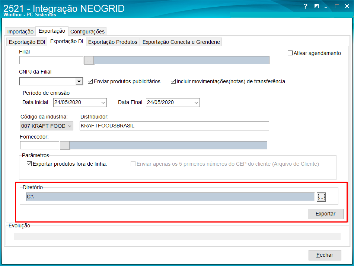
Task: Open Código da industria combo box
Action: 47,126
